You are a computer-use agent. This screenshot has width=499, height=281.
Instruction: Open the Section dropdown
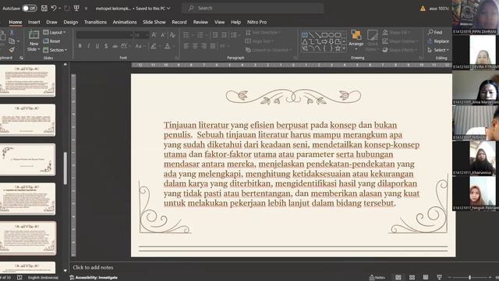click(55, 50)
